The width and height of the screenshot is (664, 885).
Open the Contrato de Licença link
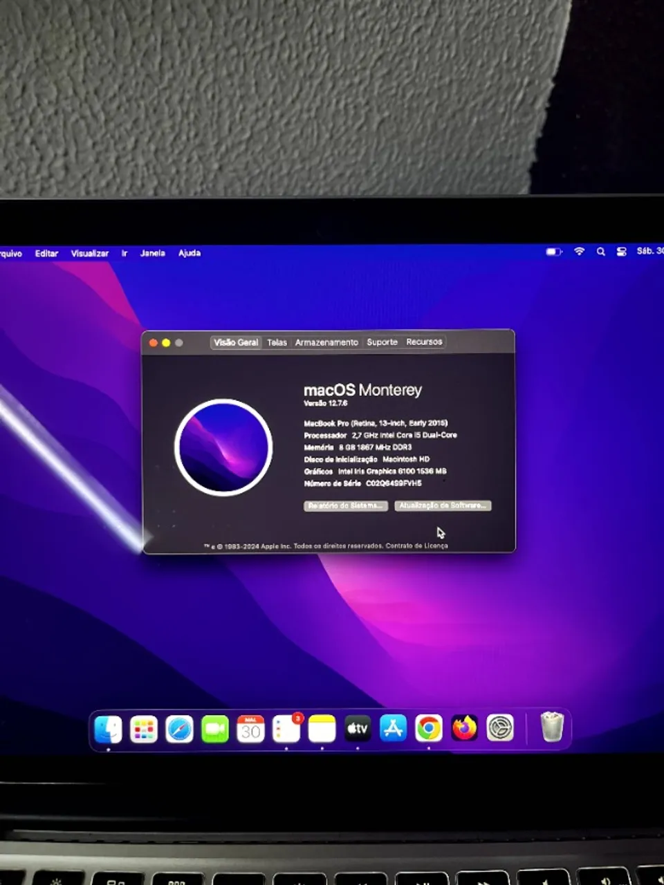(416, 546)
